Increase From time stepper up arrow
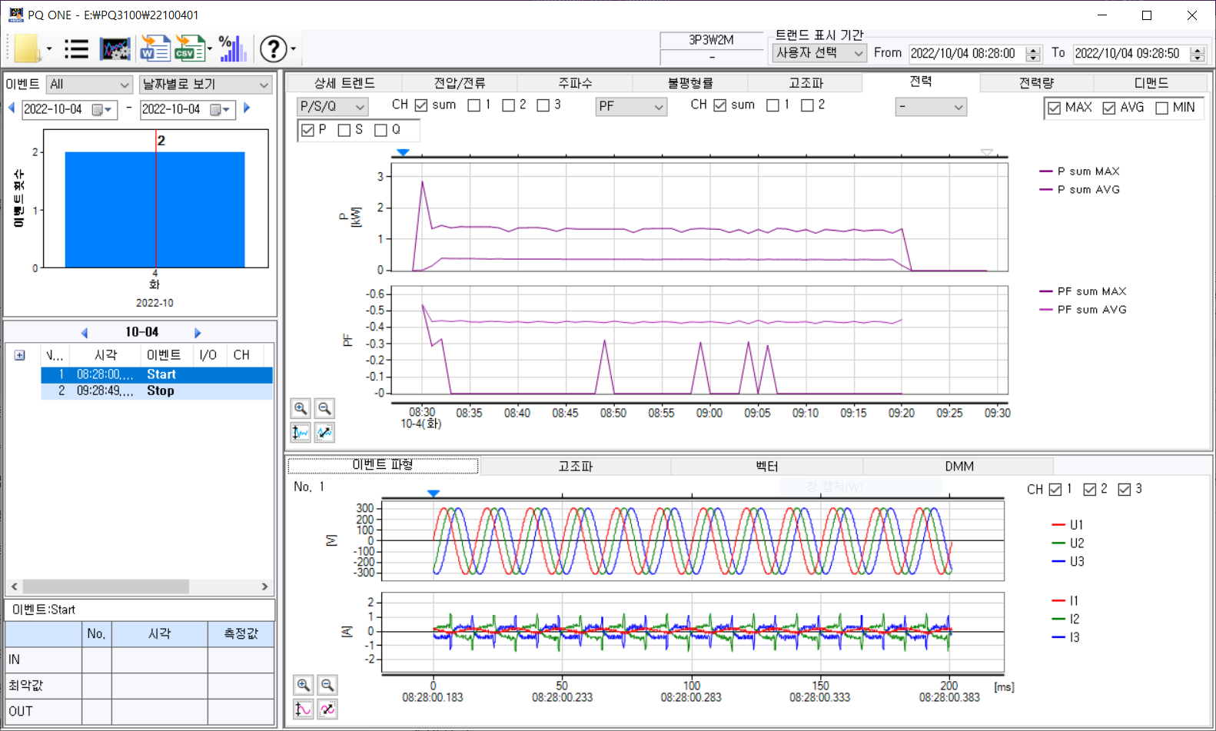The height and width of the screenshot is (731, 1216). [x=1033, y=50]
